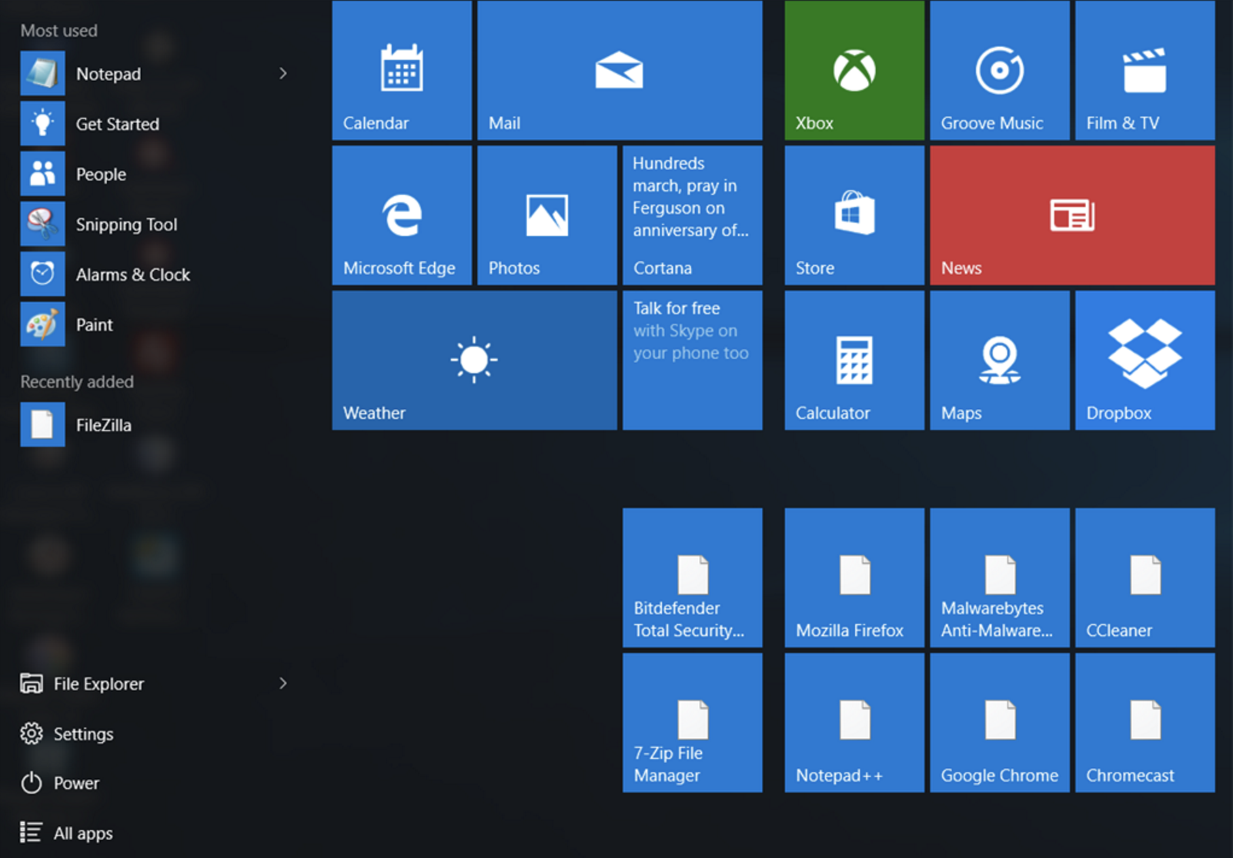
Task: Launch the Dropbox tile
Action: 1144,360
